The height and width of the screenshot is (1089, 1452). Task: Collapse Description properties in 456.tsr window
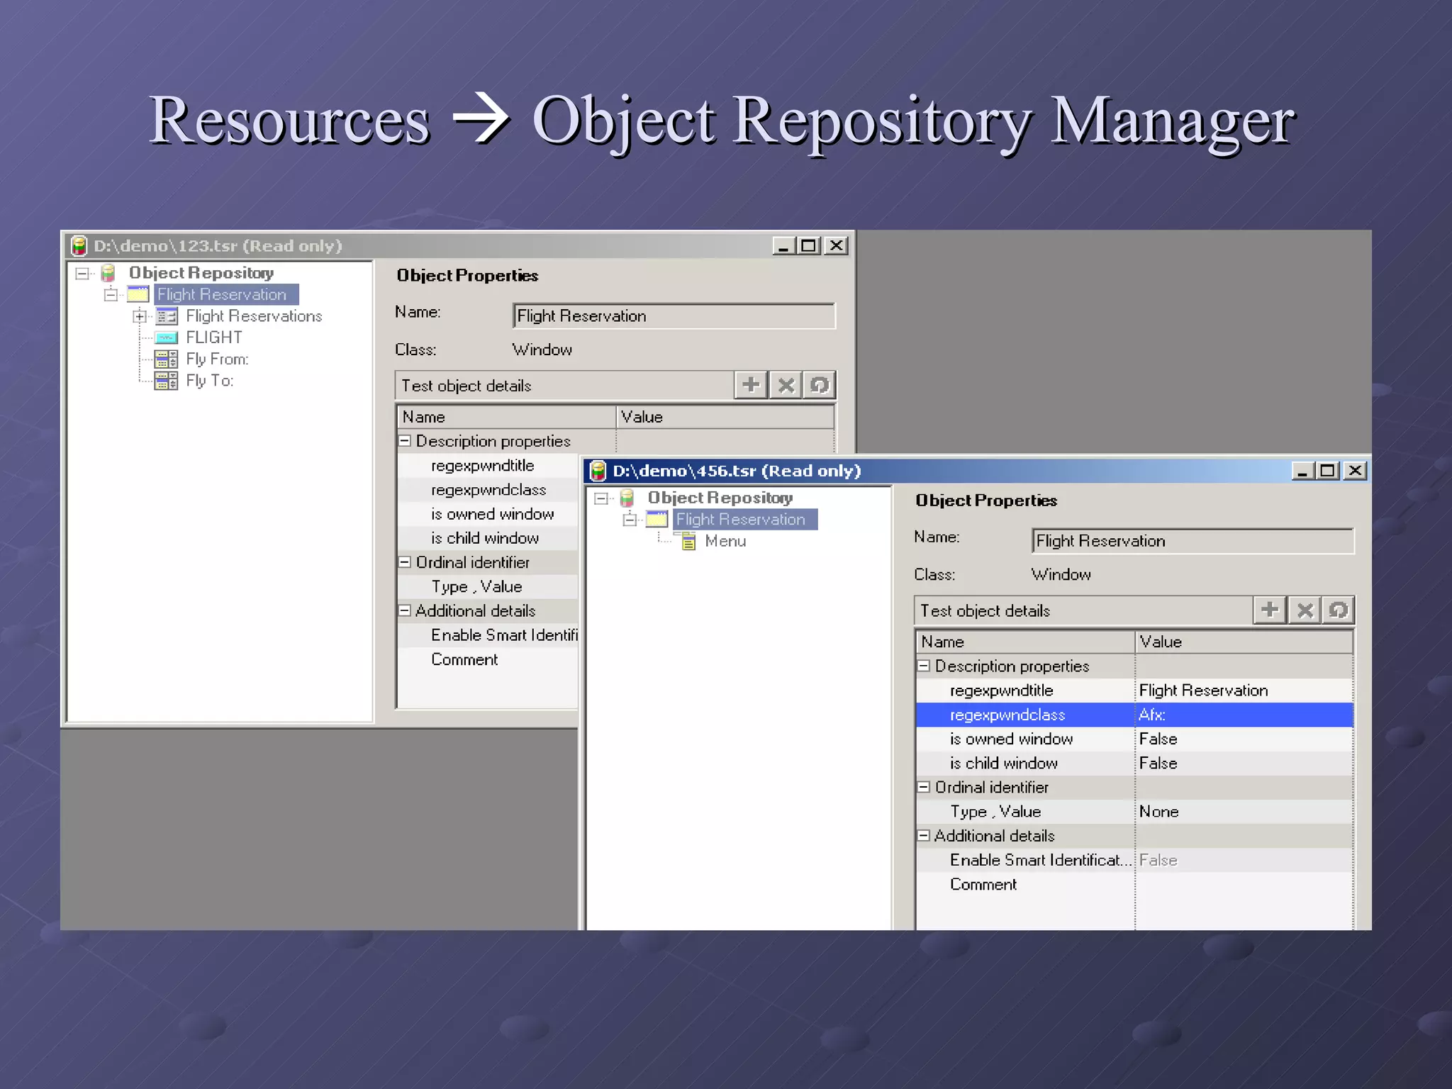click(924, 666)
